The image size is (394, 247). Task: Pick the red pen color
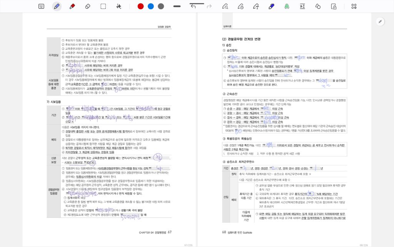click(141, 6)
